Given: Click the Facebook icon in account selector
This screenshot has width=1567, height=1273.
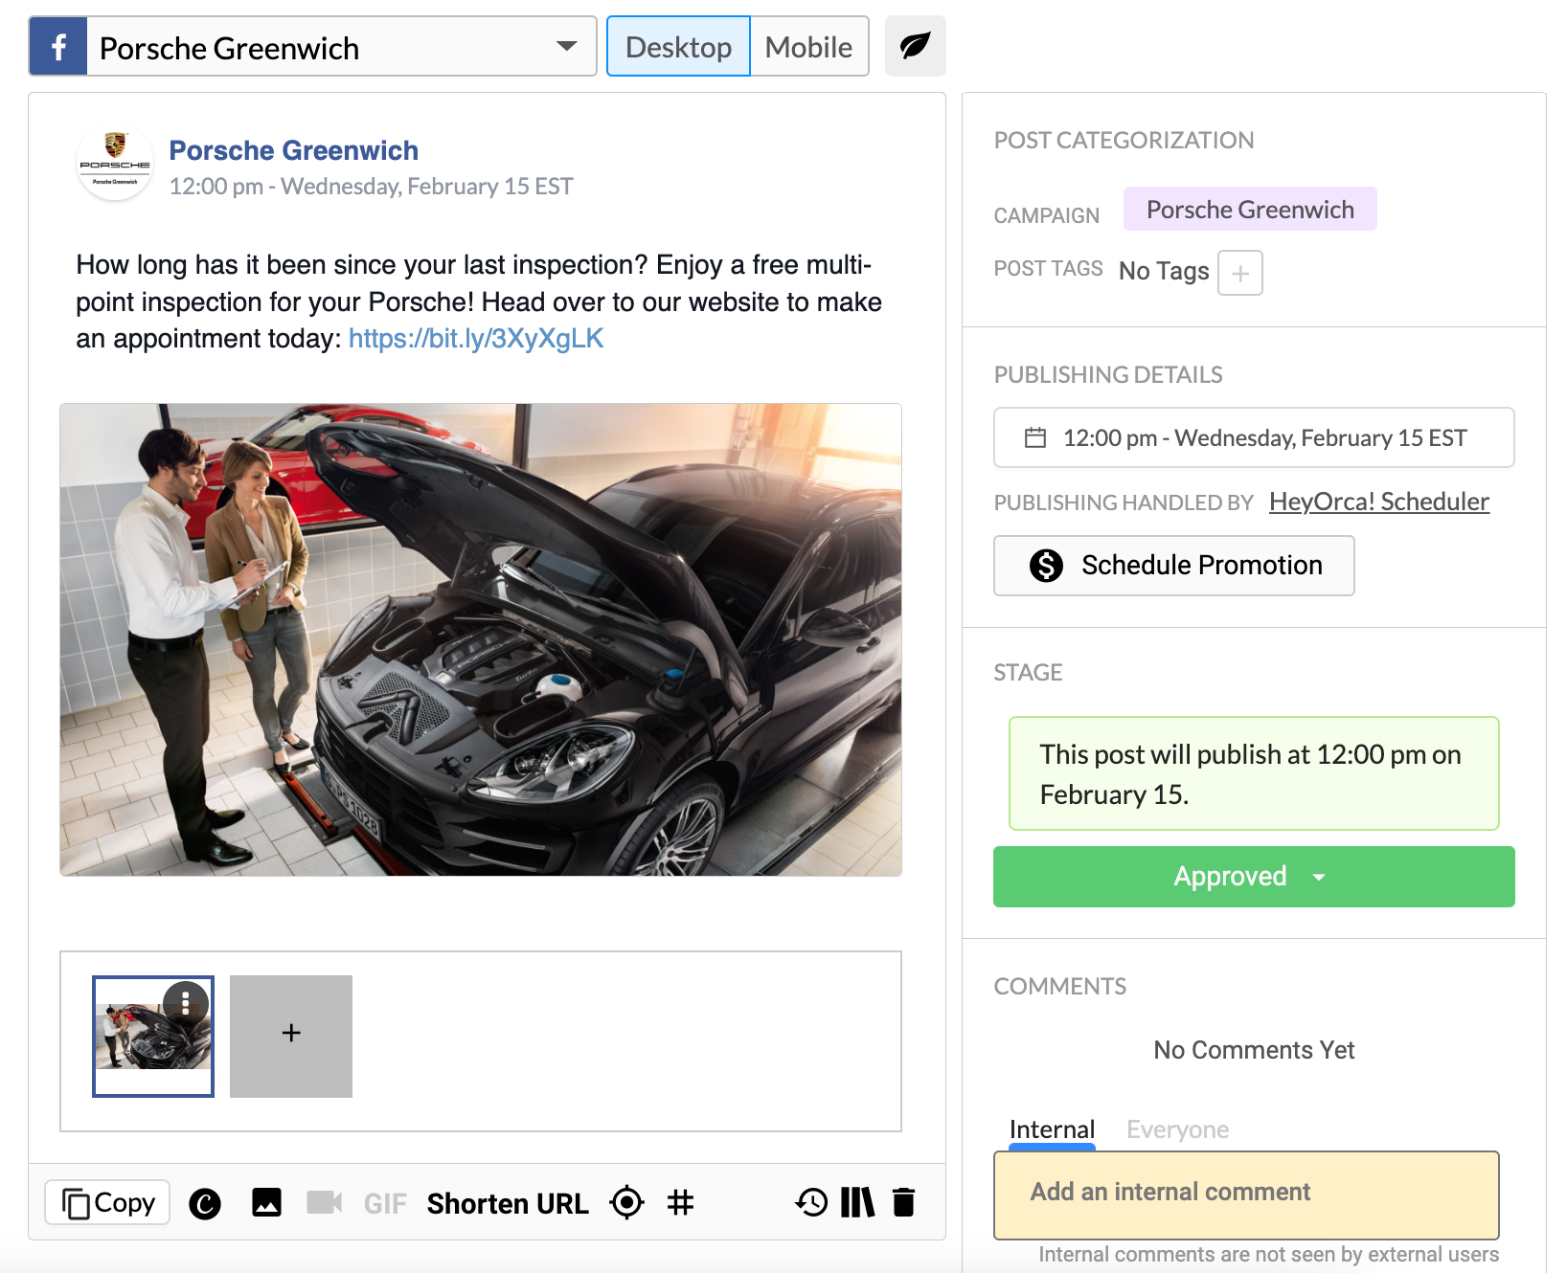Looking at the screenshot, I should click(x=58, y=46).
